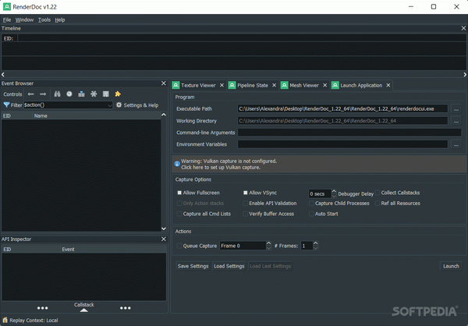
Task: Increase Queue Capture frame number
Action: click(268, 243)
